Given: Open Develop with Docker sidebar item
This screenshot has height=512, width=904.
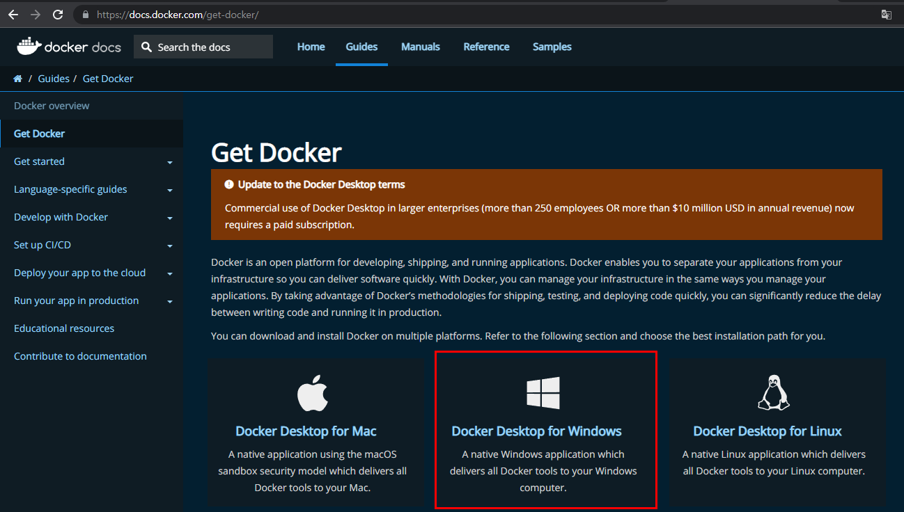Looking at the screenshot, I should click(x=61, y=217).
